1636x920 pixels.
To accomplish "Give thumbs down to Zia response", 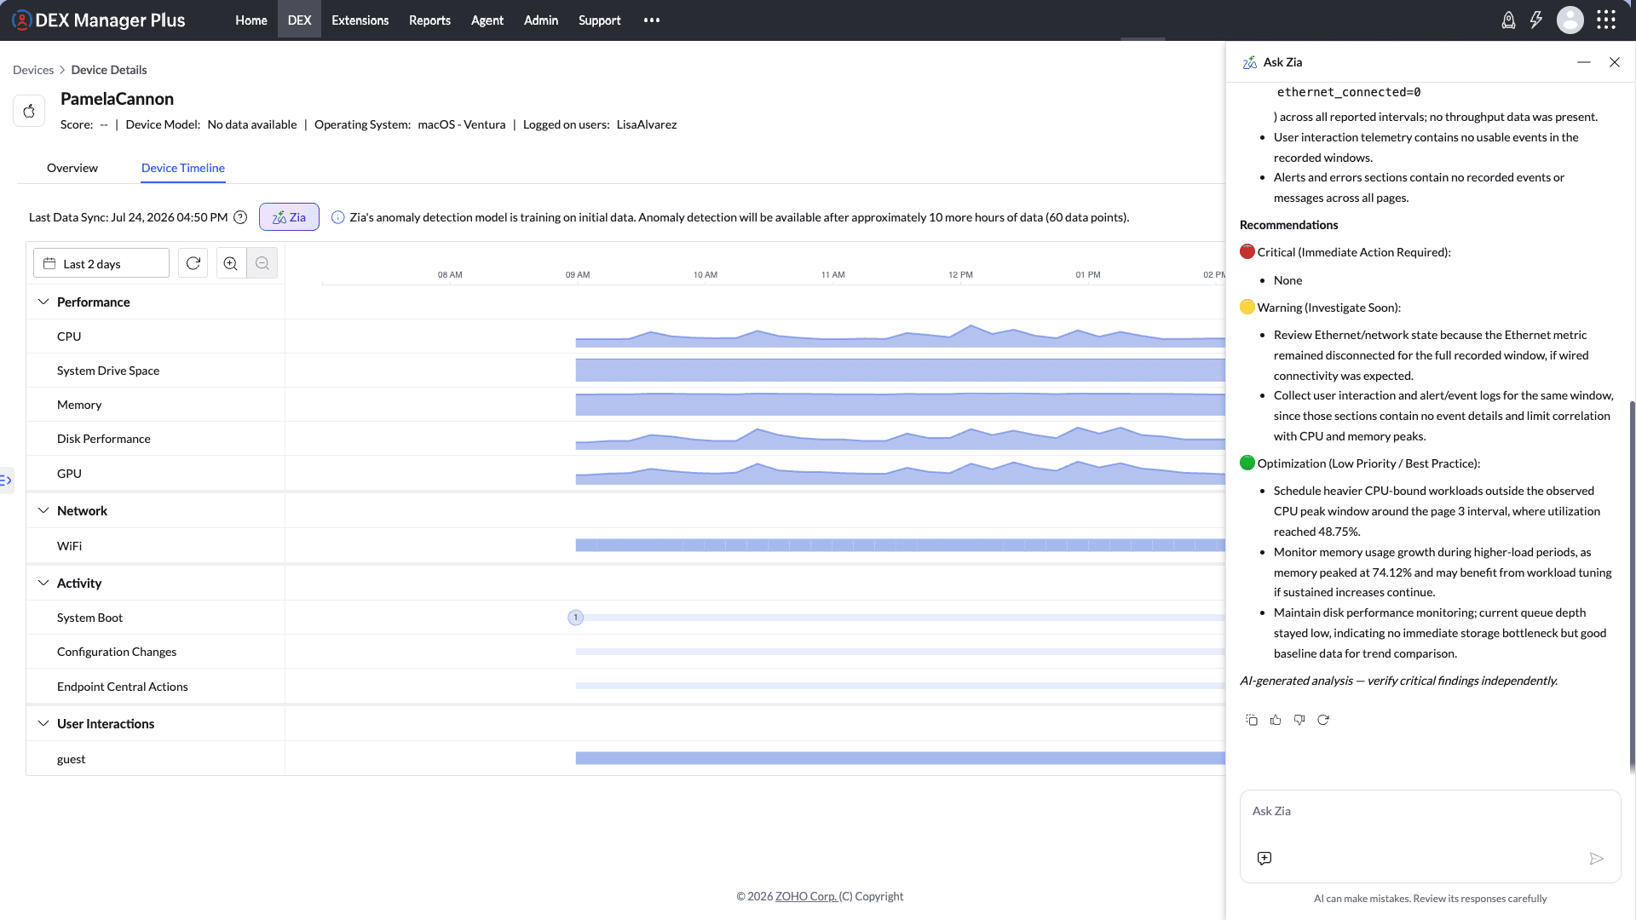I will pos(1299,720).
